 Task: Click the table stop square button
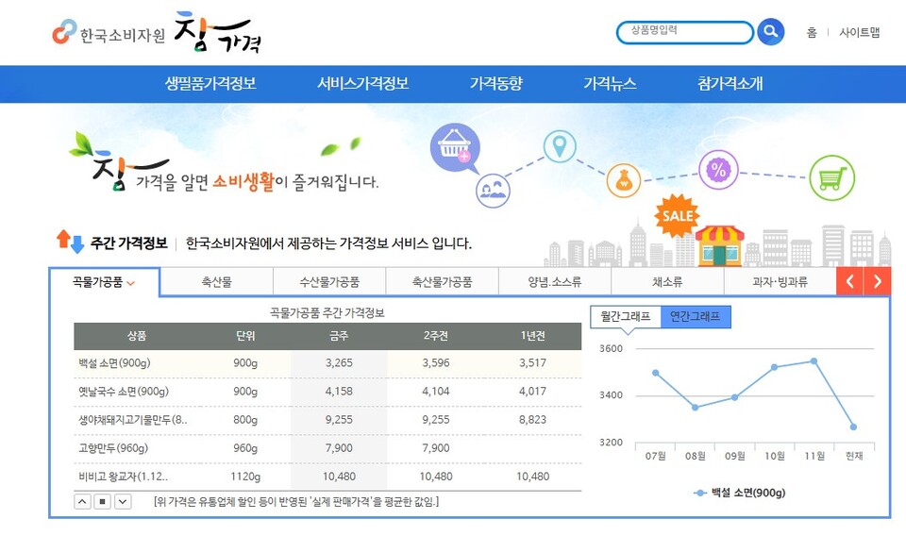(x=102, y=501)
